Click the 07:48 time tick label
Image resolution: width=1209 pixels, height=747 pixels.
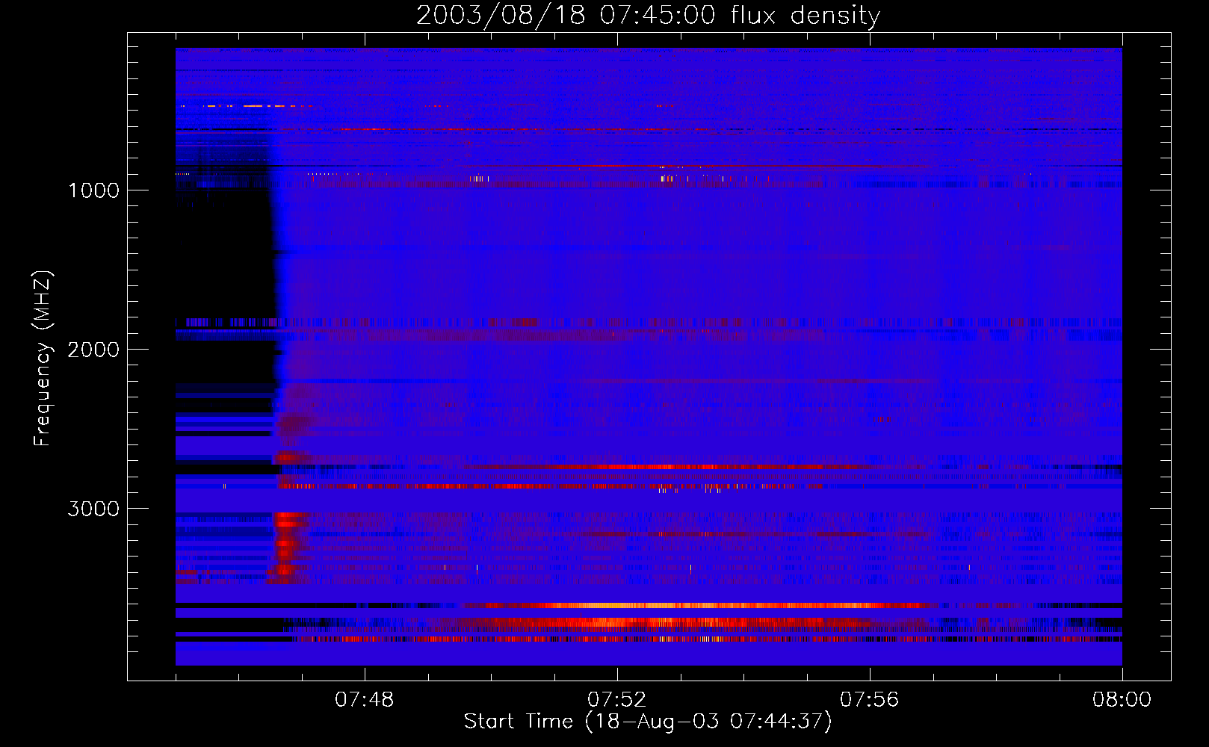tap(365, 700)
